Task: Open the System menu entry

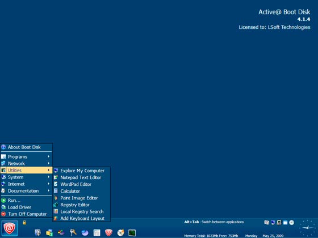Action: tap(26, 177)
